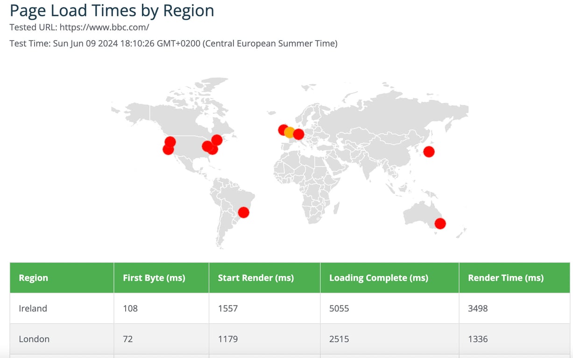The image size is (573, 358).
Task: Click the Ireland loading complete value 5055
Action: [x=339, y=308]
